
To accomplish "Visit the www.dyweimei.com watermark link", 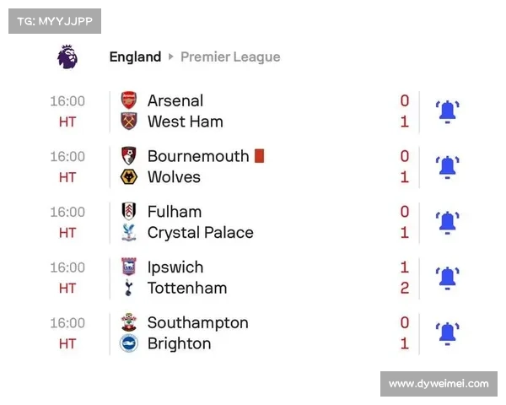I will (x=439, y=384).
